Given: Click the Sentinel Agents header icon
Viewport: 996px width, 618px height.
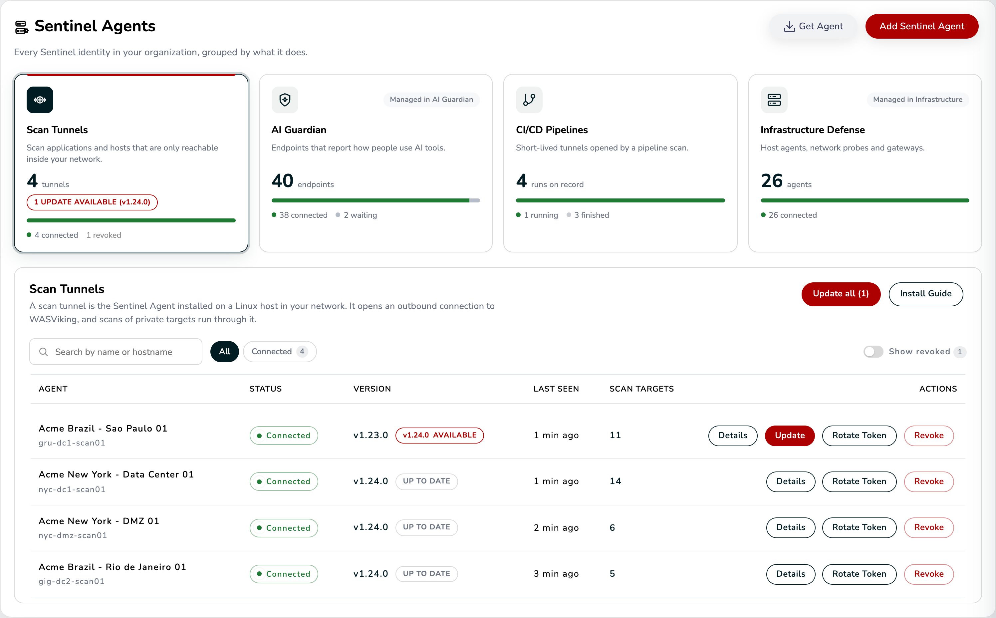Looking at the screenshot, I should (22, 27).
